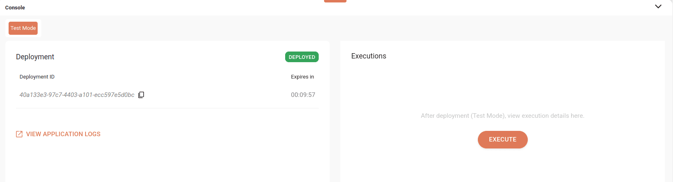Open the VIEW APPLICATION LOGS link
This screenshot has height=182, width=673.
[x=63, y=134]
